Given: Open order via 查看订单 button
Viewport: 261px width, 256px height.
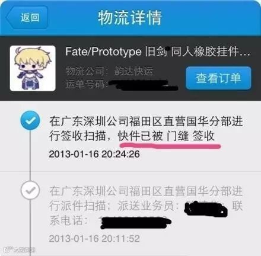Looking at the screenshot, I should (x=218, y=78).
